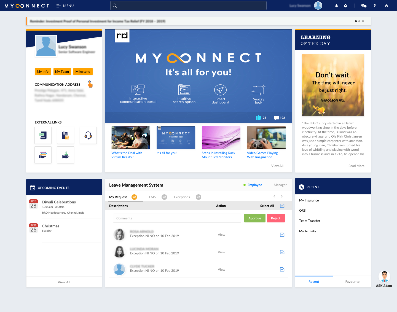Viewport: 397px width, 312px height.
Task: Switch to the Recent bottom tab
Action: (x=314, y=282)
